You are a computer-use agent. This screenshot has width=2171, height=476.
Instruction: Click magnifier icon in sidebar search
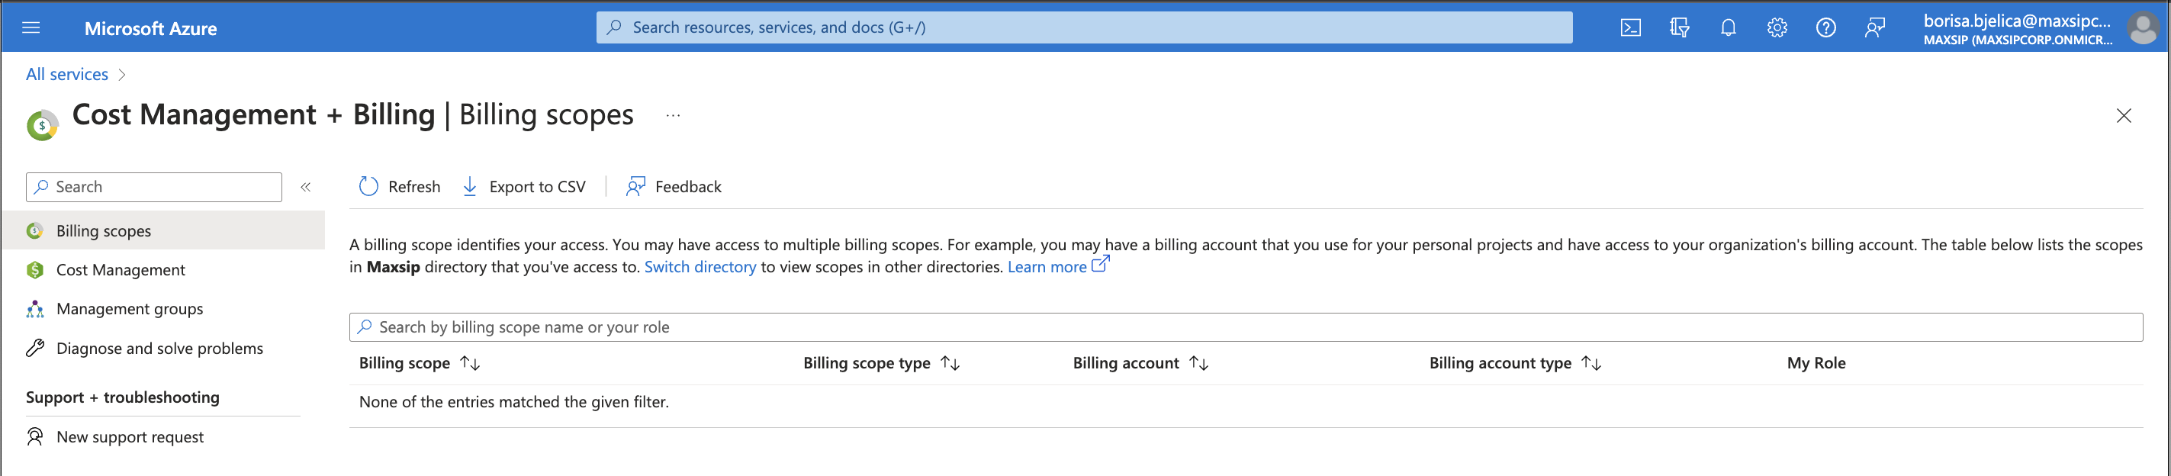pyautogui.click(x=41, y=187)
